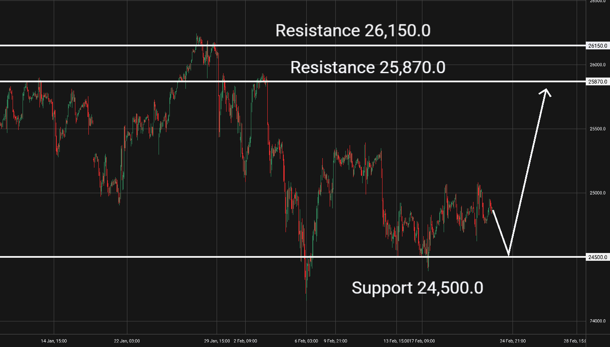Viewport: 610px width, 347px height.
Task: Click the "17 Feb, 09:00" time label
Action: pos(424,341)
